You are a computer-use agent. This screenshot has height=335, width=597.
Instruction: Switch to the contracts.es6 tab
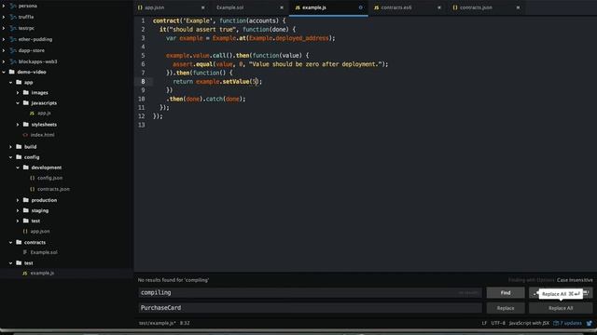point(407,7)
